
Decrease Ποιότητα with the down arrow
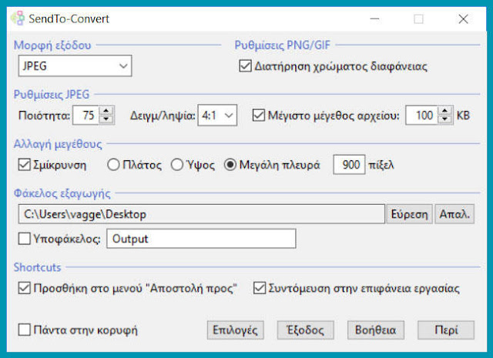tap(106, 119)
